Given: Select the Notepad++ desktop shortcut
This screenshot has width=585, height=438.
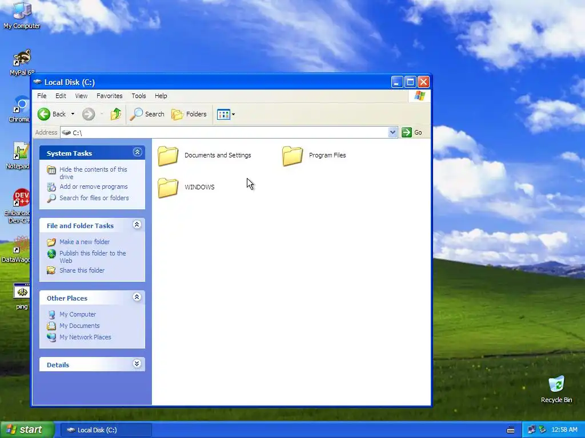Looking at the screenshot, I should (18, 156).
